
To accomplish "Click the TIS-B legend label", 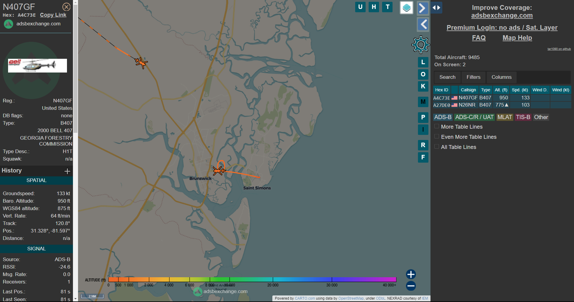I will click(523, 117).
